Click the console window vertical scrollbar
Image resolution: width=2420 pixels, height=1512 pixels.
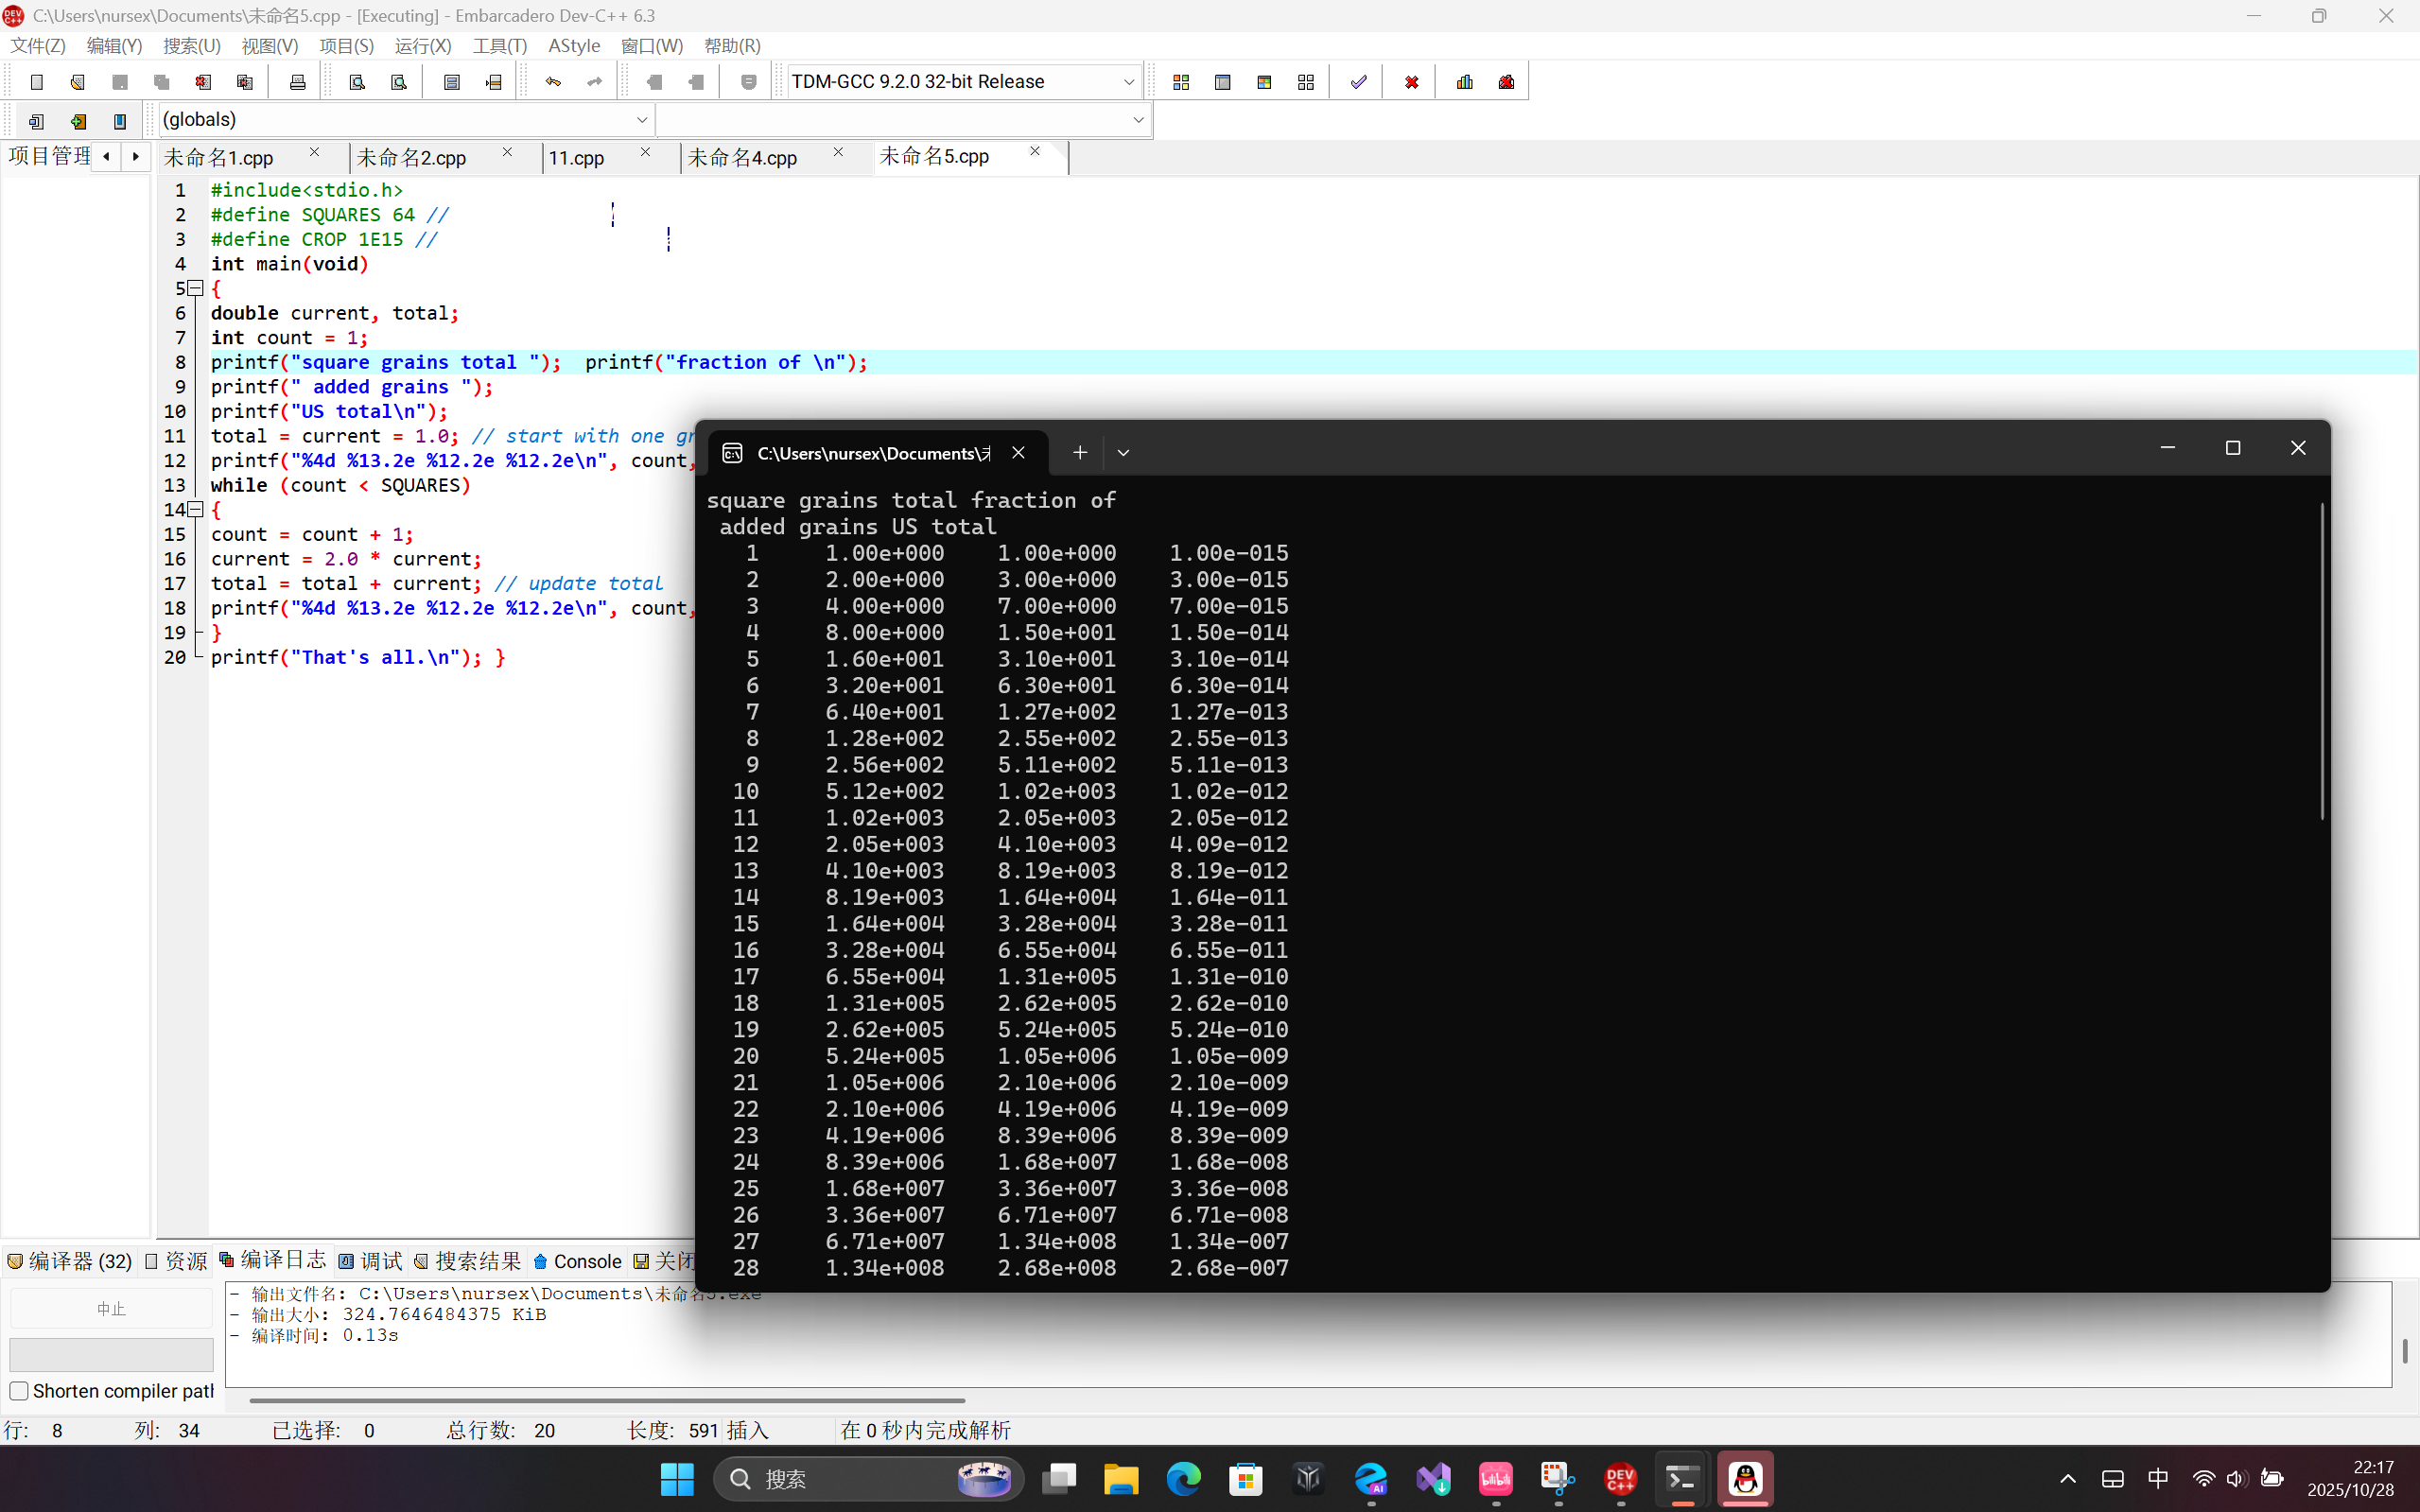[2322, 660]
